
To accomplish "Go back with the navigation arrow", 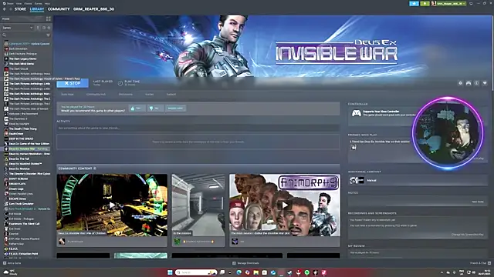I will pyautogui.click(x=5, y=9).
